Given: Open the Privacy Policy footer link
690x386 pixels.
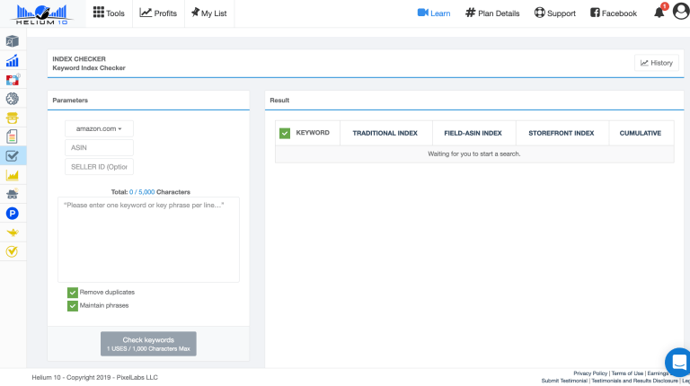Looking at the screenshot, I should [x=590, y=373].
